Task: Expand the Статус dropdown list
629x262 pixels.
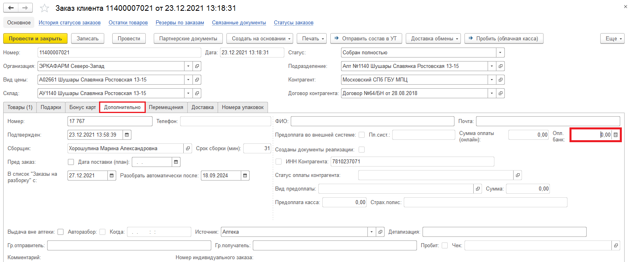Action: (x=500, y=53)
